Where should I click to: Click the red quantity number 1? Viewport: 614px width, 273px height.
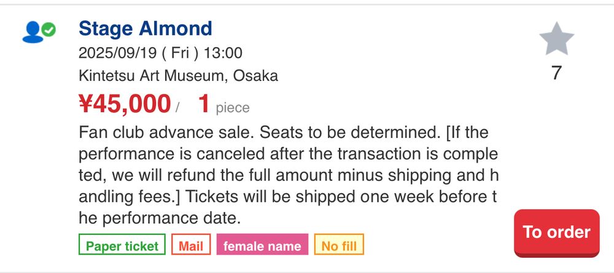point(204,104)
